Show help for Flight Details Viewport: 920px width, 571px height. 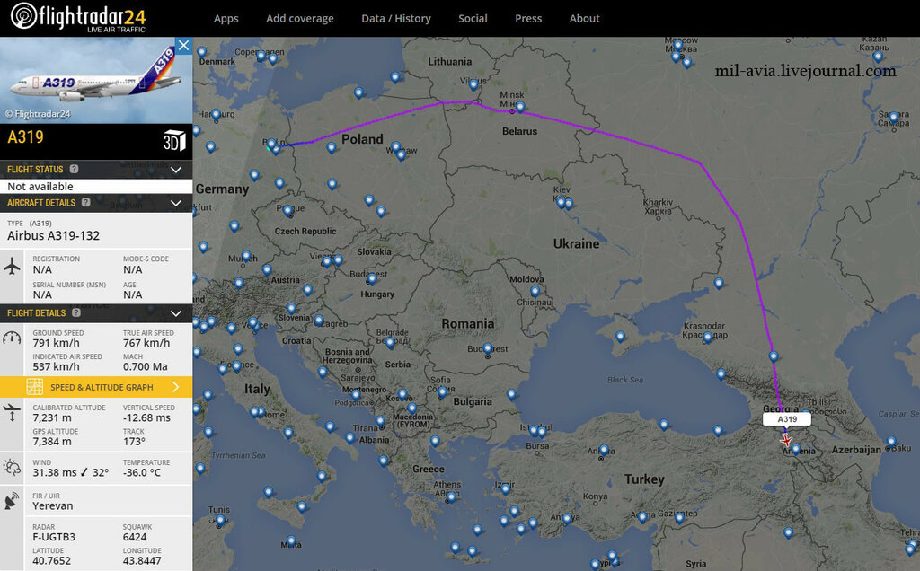click(x=75, y=312)
